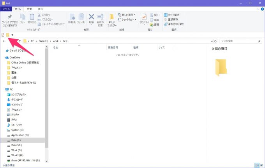Open the Help question mark icon
Image resolution: width=265 pixels, height=168 pixels.
[262, 9]
